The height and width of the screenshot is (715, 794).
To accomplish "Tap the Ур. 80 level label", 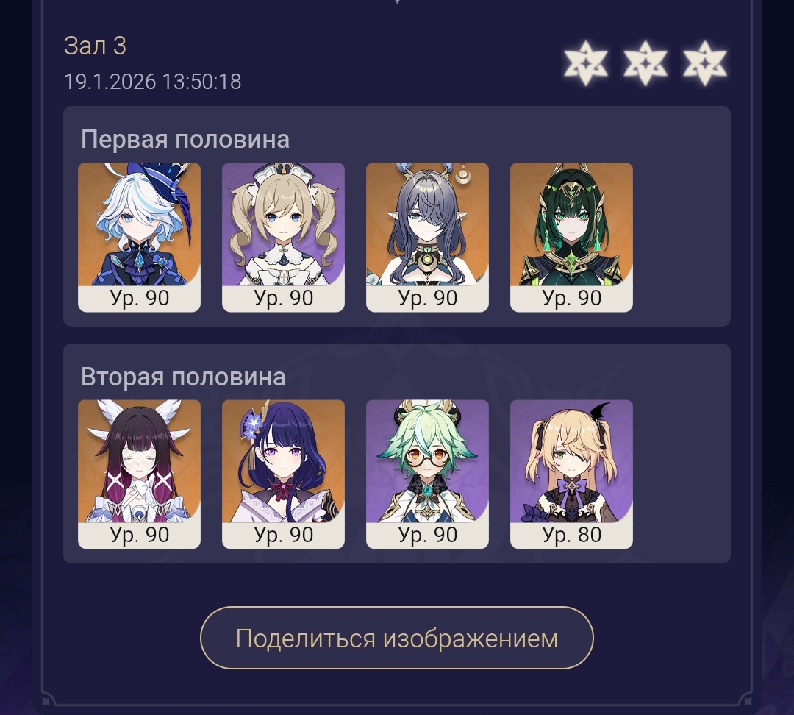I will click(572, 535).
